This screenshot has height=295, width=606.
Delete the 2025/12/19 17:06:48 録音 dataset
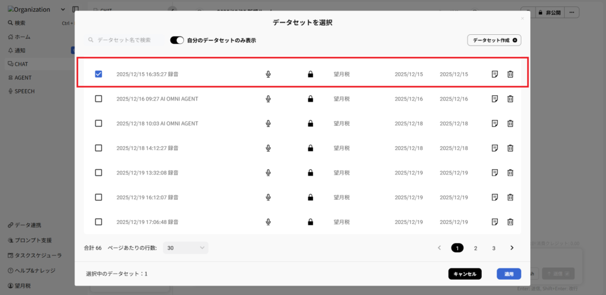pyautogui.click(x=510, y=222)
